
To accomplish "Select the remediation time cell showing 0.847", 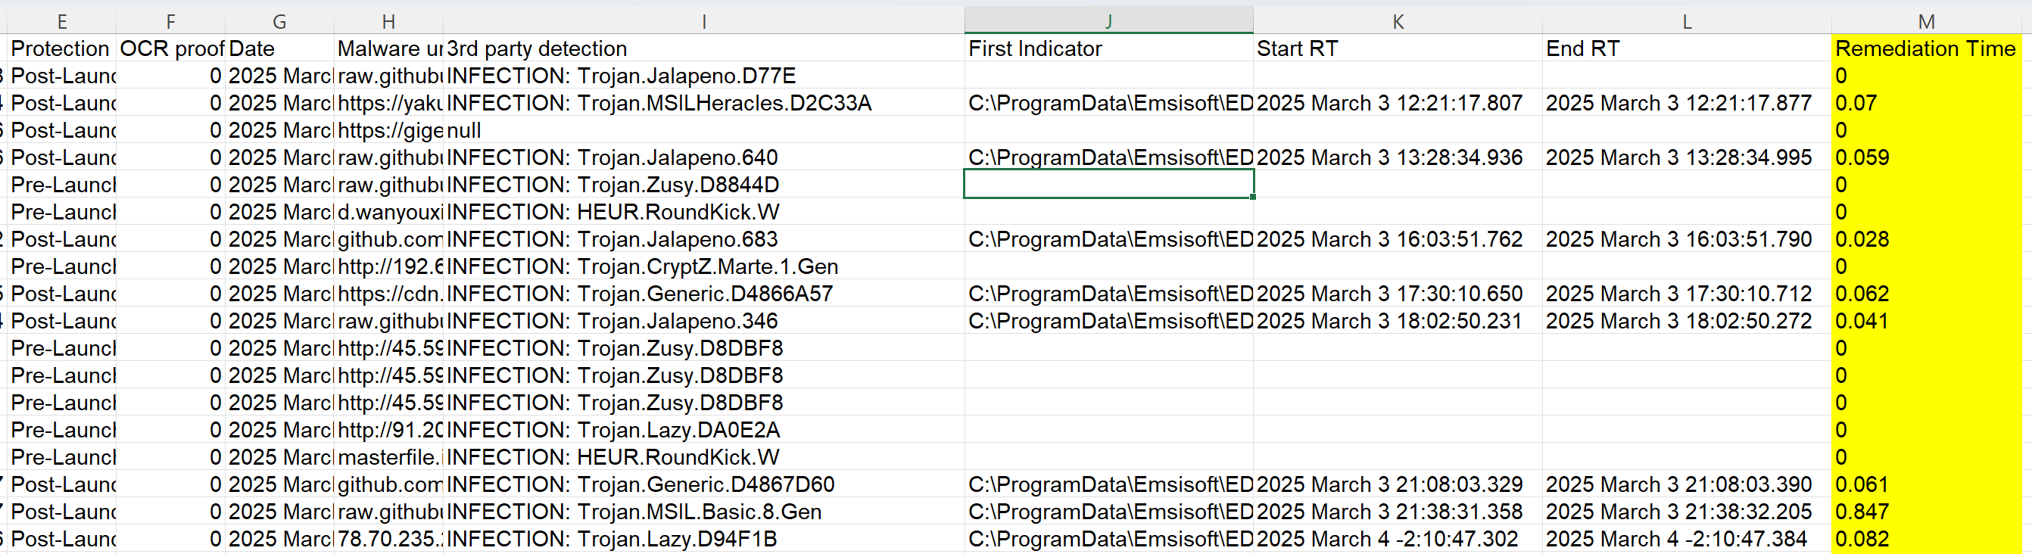I will click(1924, 512).
